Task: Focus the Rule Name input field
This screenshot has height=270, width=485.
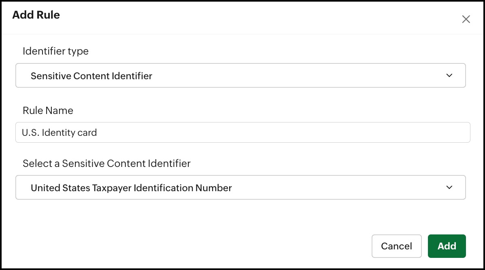Action: point(243,133)
